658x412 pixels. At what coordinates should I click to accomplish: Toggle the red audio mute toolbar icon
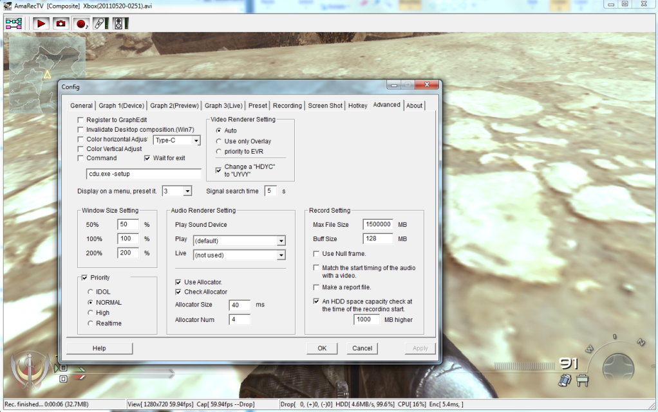click(81, 24)
